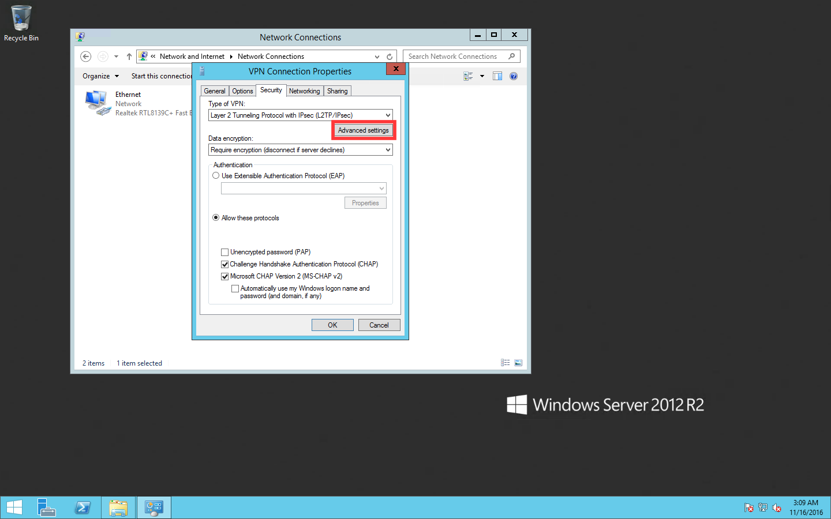Click the Forward arrow in Network Connections
831x519 pixels.
point(103,57)
